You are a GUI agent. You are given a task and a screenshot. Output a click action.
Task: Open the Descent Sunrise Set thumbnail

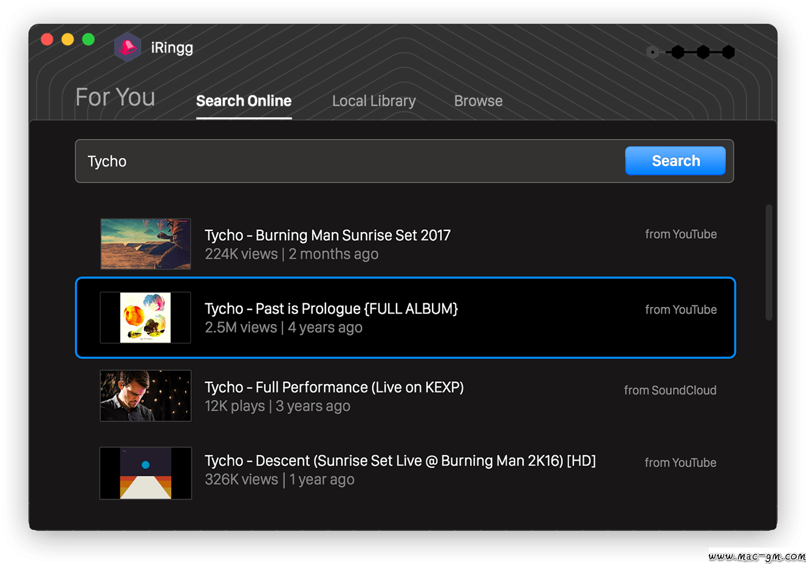(x=146, y=473)
